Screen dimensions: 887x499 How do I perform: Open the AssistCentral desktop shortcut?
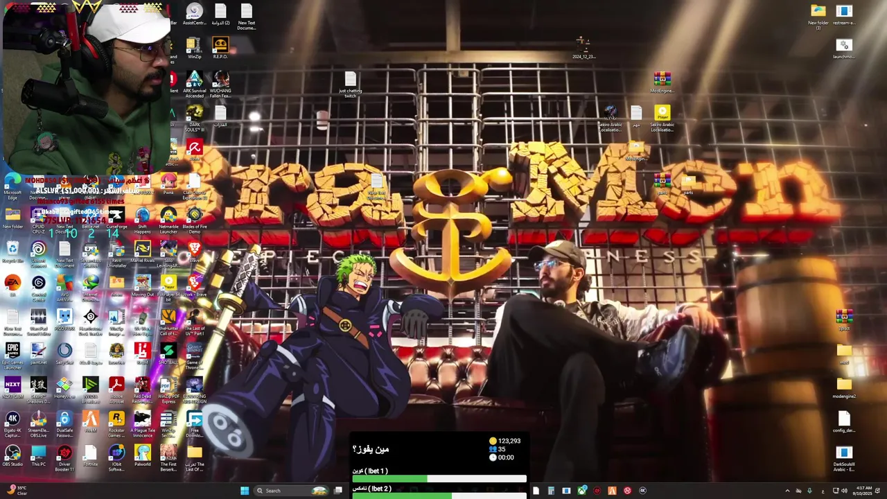tap(194, 15)
